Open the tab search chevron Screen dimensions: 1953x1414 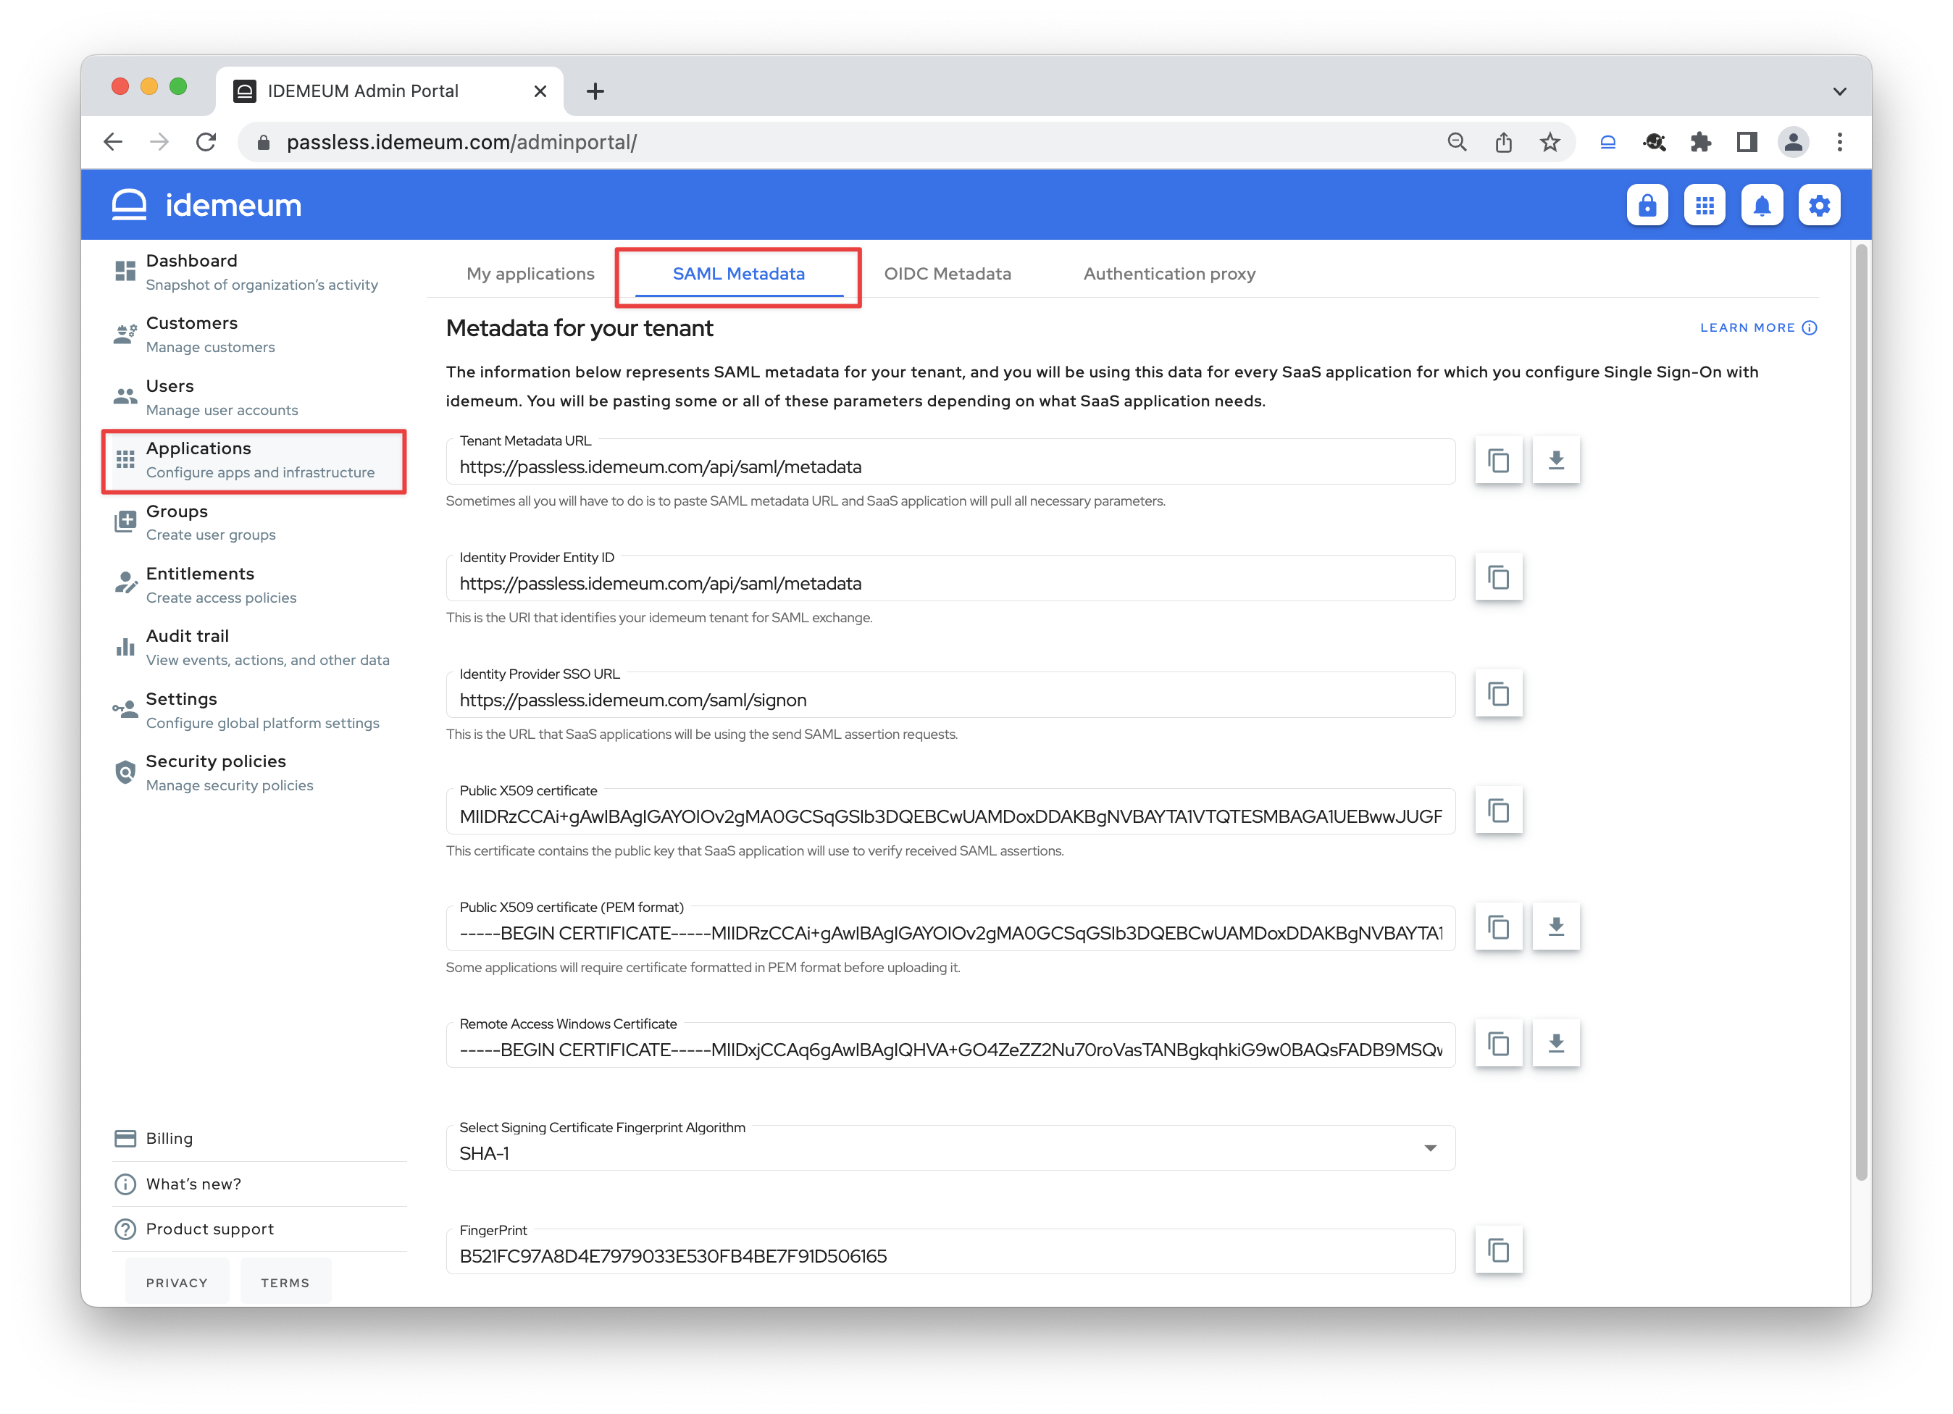[1839, 91]
